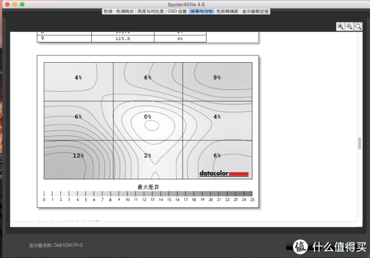
Task: Click the 最大差异 legend label
Action: coord(148,187)
